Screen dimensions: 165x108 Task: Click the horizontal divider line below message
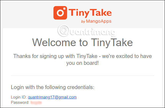(x=82, y=76)
